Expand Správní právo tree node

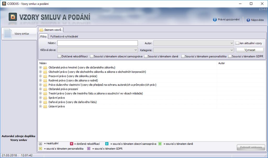click(41, 98)
